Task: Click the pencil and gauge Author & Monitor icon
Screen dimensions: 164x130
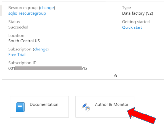Action: (x=86, y=107)
